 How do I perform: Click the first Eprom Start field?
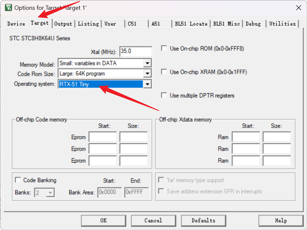click(103, 137)
